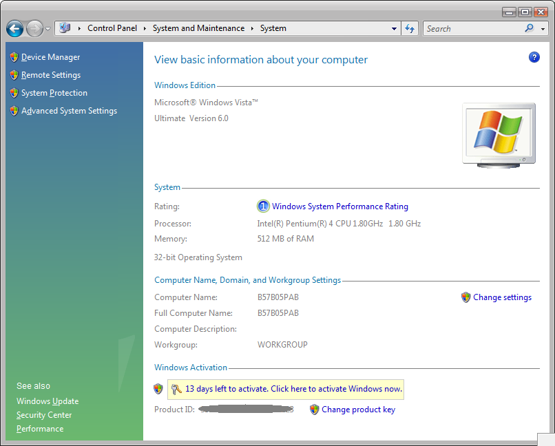Click the "Ultimate Version 6.0" text

[x=191, y=118]
